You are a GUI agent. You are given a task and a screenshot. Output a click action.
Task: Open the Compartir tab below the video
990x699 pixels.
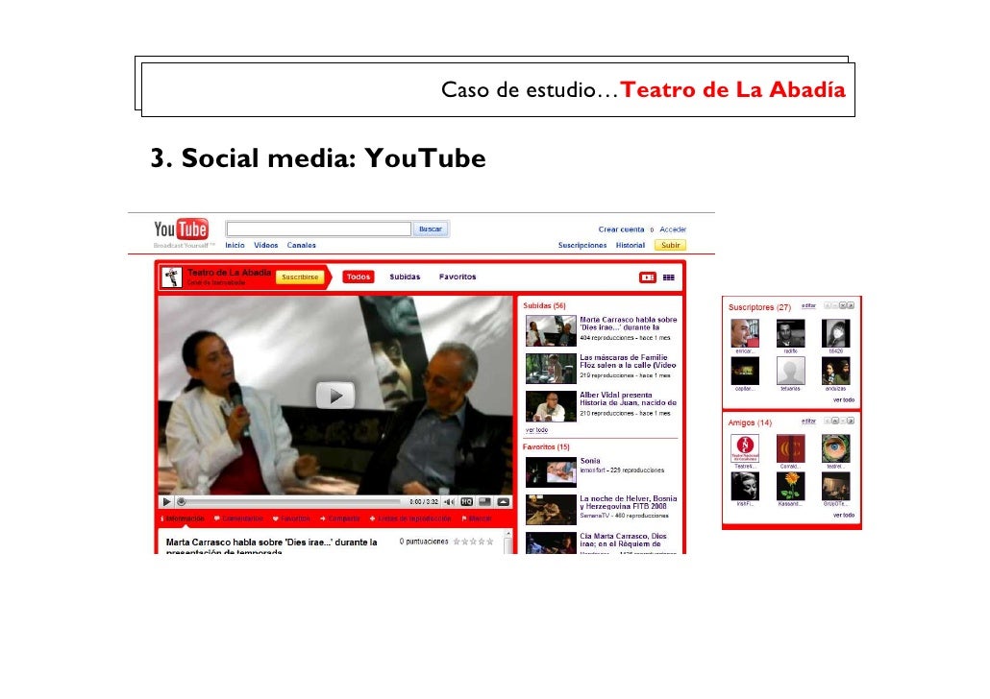point(339,518)
